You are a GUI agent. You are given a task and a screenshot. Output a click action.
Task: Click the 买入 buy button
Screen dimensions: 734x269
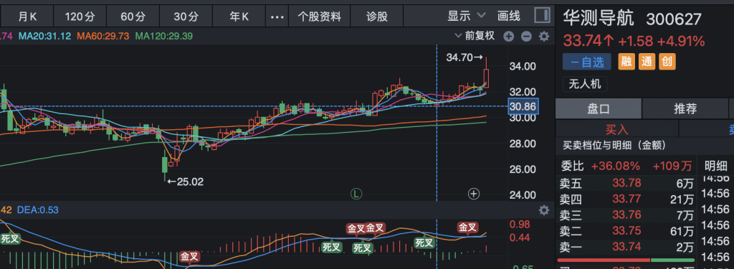616,129
